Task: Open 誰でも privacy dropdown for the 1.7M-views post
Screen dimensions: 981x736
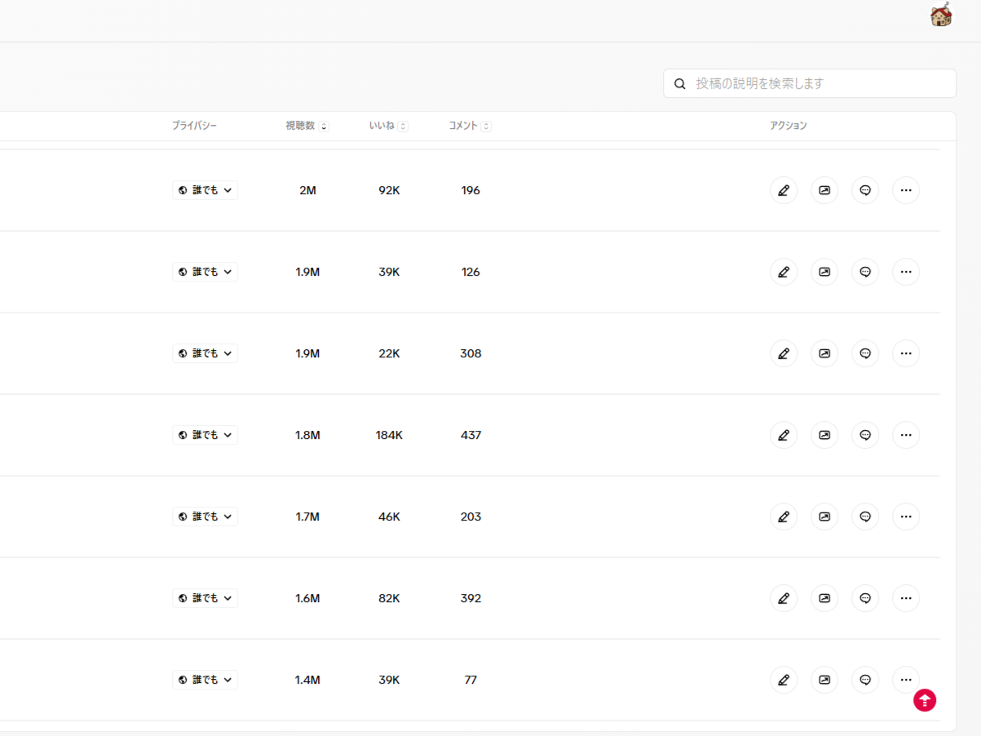Action: pyautogui.click(x=205, y=517)
